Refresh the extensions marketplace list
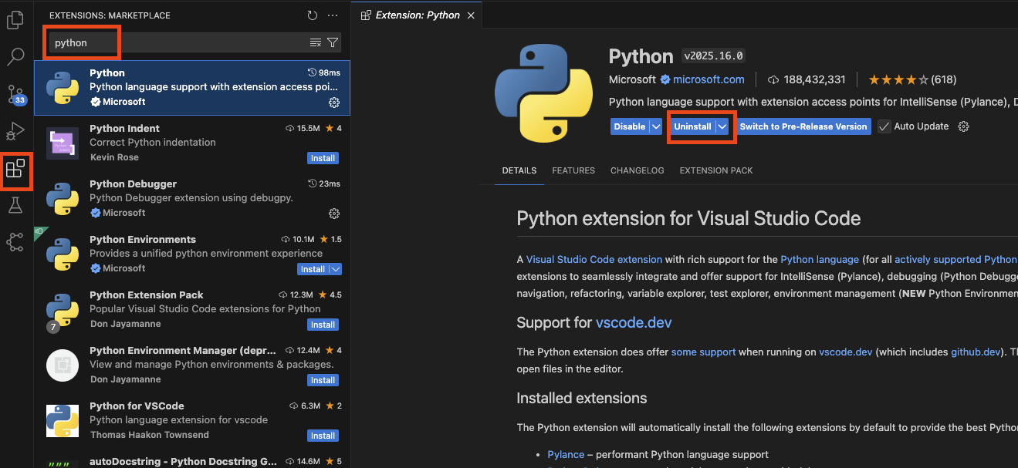 tap(312, 15)
